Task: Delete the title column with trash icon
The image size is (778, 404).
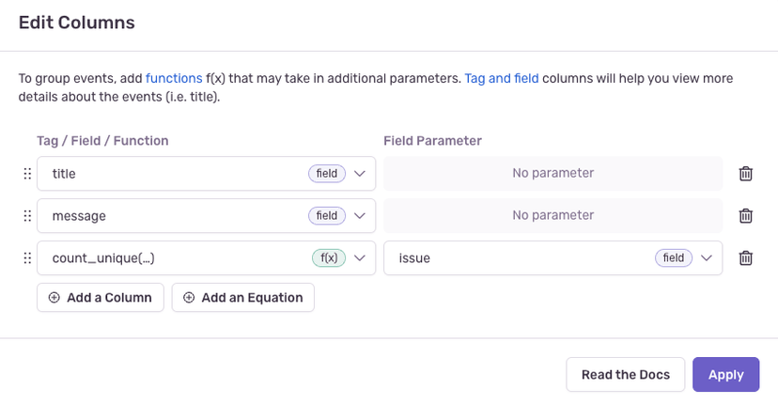Action: [x=745, y=174]
